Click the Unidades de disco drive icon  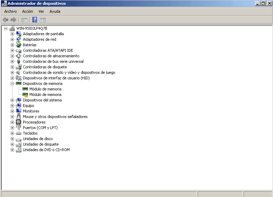19,139
